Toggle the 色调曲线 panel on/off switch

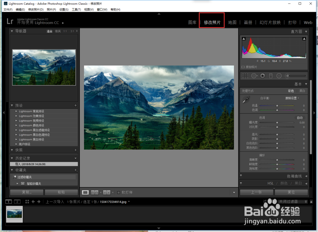tap(241, 176)
